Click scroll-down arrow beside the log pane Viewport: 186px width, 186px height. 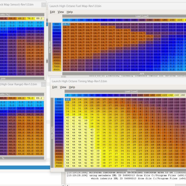coord(63,185)
